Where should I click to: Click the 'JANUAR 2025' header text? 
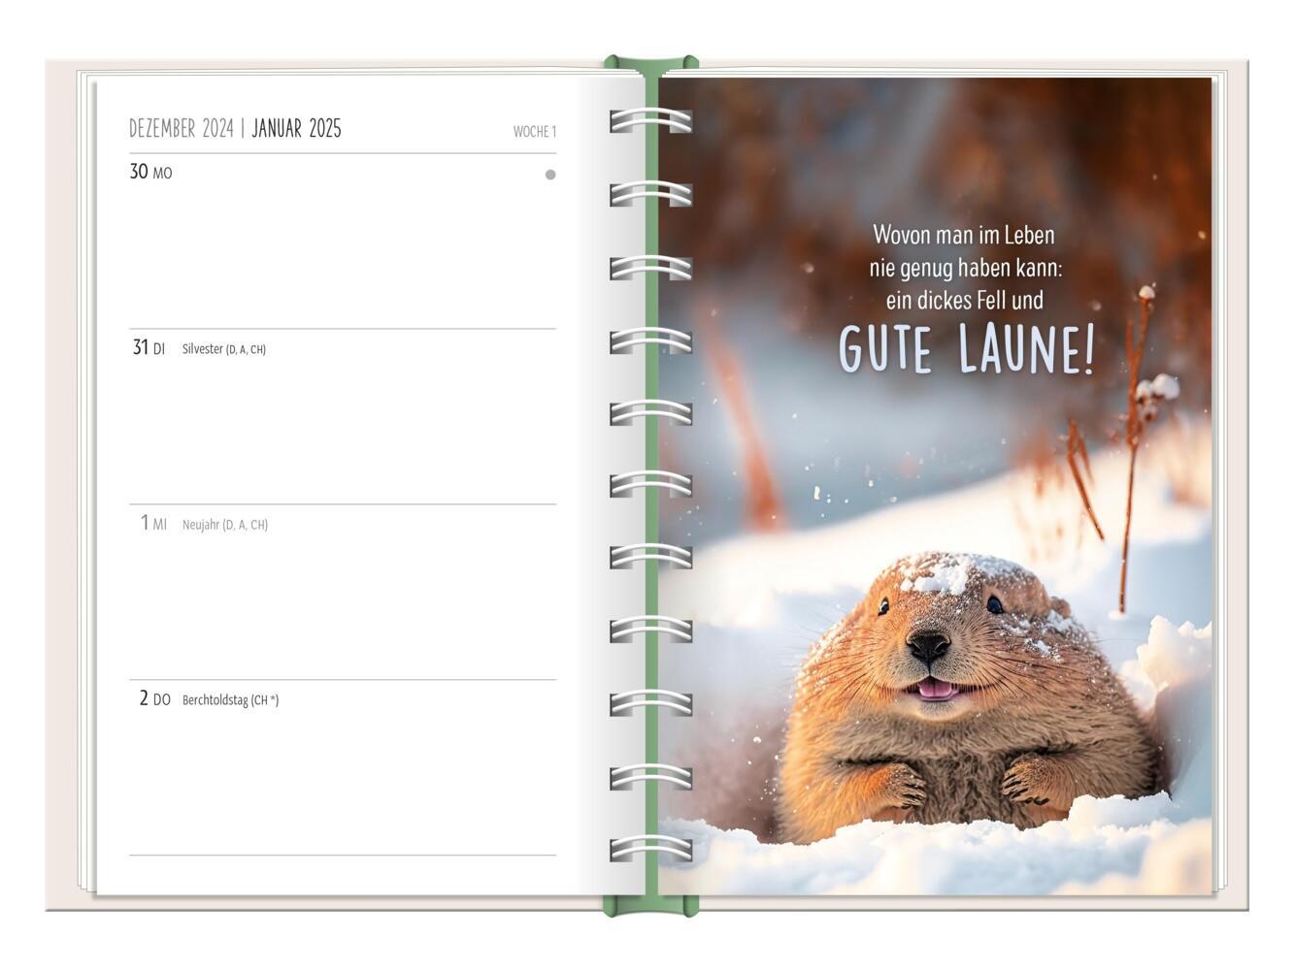tap(296, 128)
